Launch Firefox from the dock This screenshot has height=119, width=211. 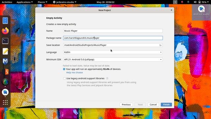(x=5, y=31)
